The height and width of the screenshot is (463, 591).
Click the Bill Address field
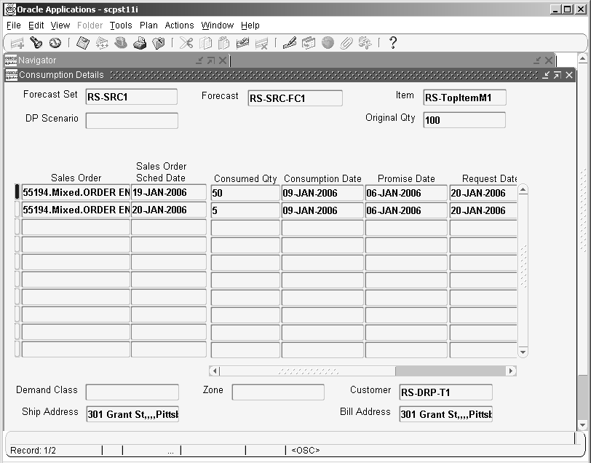446,414
